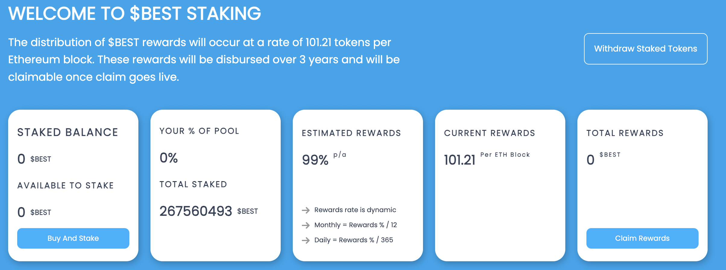This screenshot has height=270, width=726.
Task: Click arrow icon beside Monthly rewards formula
Action: coord(306,225)
